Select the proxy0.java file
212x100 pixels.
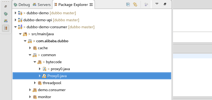60,69
